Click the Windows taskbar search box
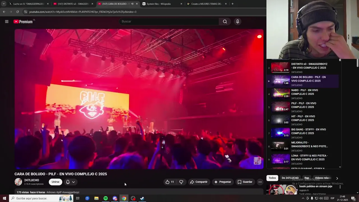The width and height of the screenshot is (359, 202). coord(41,198)
